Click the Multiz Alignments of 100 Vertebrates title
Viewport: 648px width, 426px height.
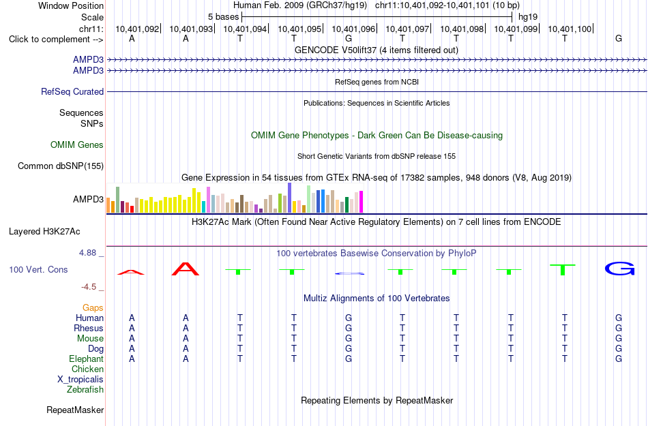[x=377, y=298]
